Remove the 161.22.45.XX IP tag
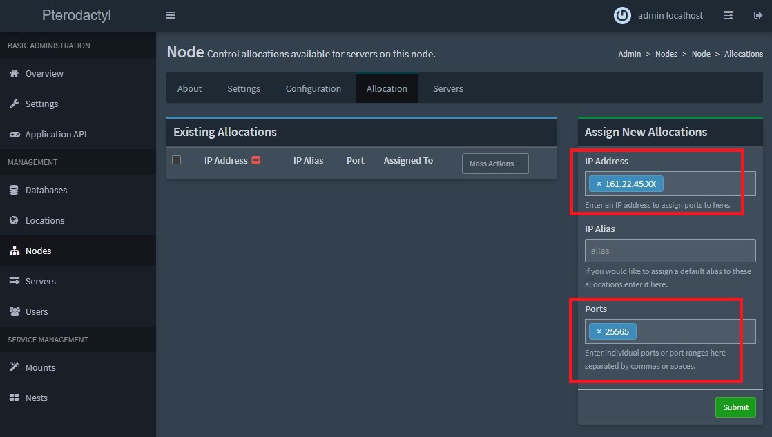Screen dimensions: 772x437 click(598, 184)
